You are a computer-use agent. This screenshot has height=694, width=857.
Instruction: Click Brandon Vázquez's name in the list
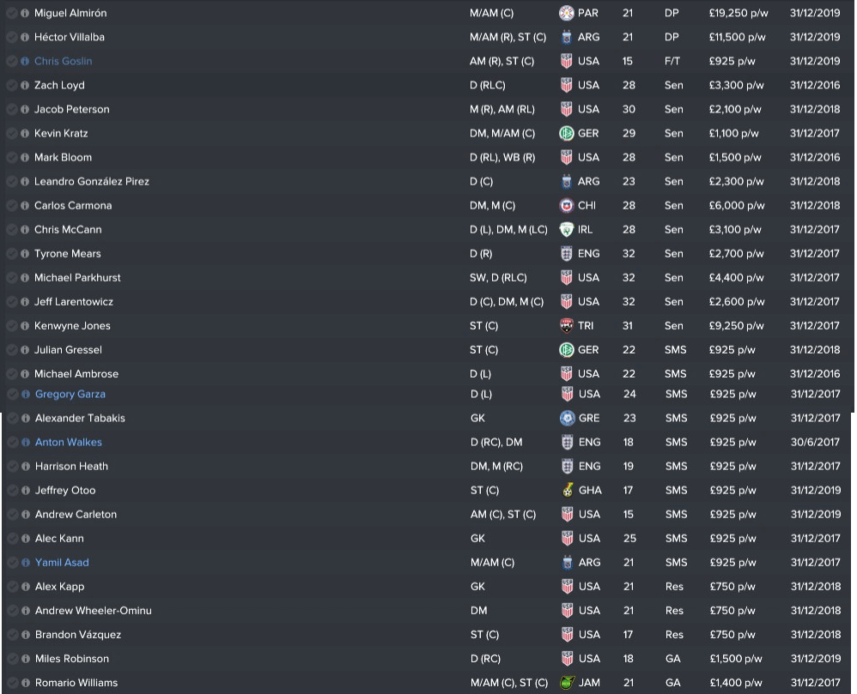point(78,635)
